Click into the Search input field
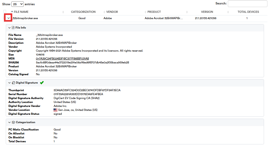Image resolution: width=269 pixels, height=147 pixels. coord(248,4)
